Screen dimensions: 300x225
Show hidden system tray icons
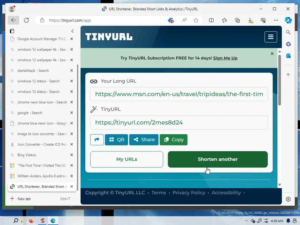point(246,221)
